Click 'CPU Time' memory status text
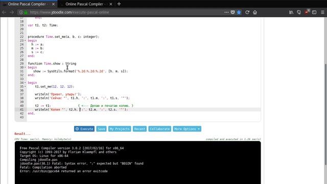This screenshot has width=327, height=184. (x=43, y=139)
